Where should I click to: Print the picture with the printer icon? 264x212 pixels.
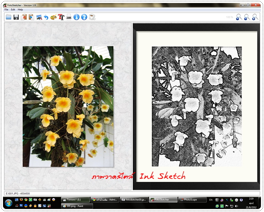[x=69, y=17]
